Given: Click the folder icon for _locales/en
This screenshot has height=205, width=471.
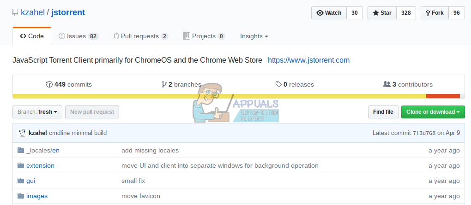Looking at the screenshot, I should (20, 150).
